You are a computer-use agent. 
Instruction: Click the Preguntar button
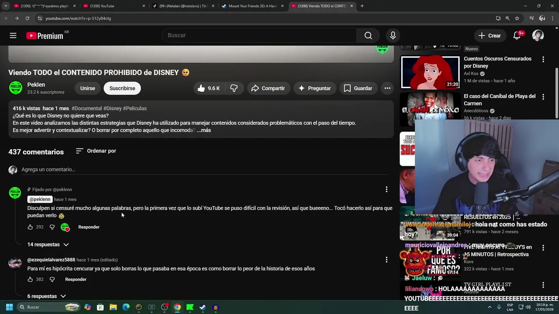(314, 88)
